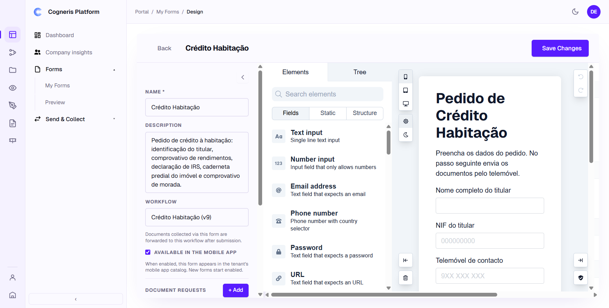The width and height of the screenshot is (609, 308).
Task: Switch to the Elements tab
Action: point(296,72)
